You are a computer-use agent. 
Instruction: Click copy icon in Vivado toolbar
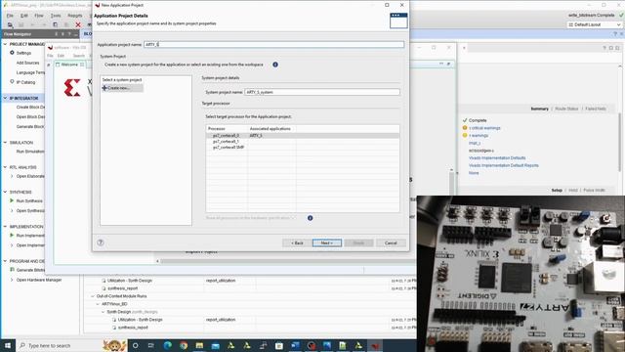(56, 24)
